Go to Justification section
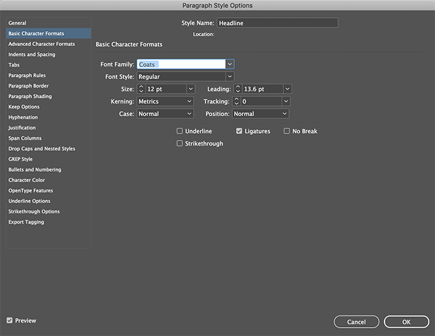The height and width of the screenshot is (336, 435). point(49,128)
